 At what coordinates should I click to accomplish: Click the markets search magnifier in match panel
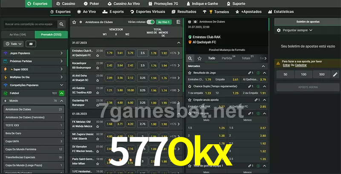point(190,58)
